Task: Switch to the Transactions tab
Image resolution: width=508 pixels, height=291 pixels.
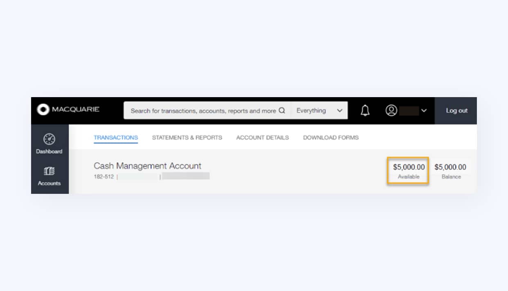Action: (116, 138)
